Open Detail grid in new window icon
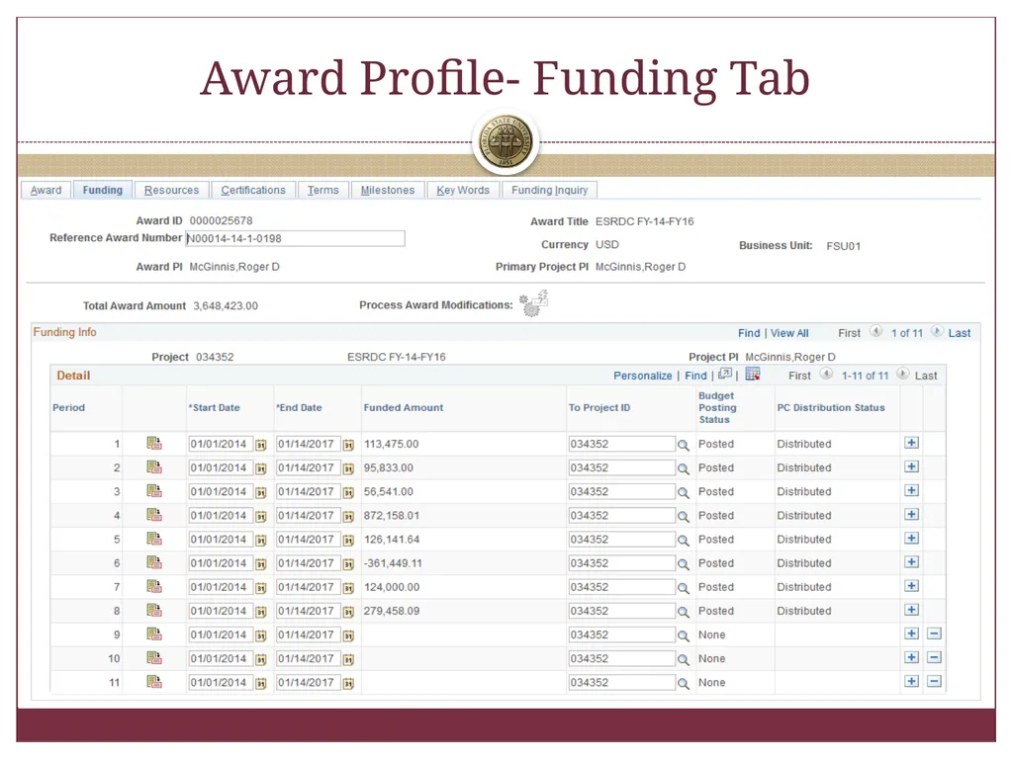The image size is (1013, 759). (725, 374)
